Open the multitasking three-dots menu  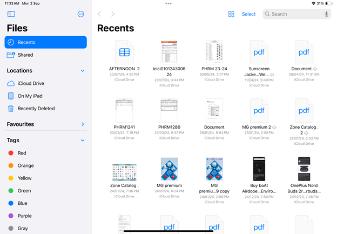coord(168,3)
